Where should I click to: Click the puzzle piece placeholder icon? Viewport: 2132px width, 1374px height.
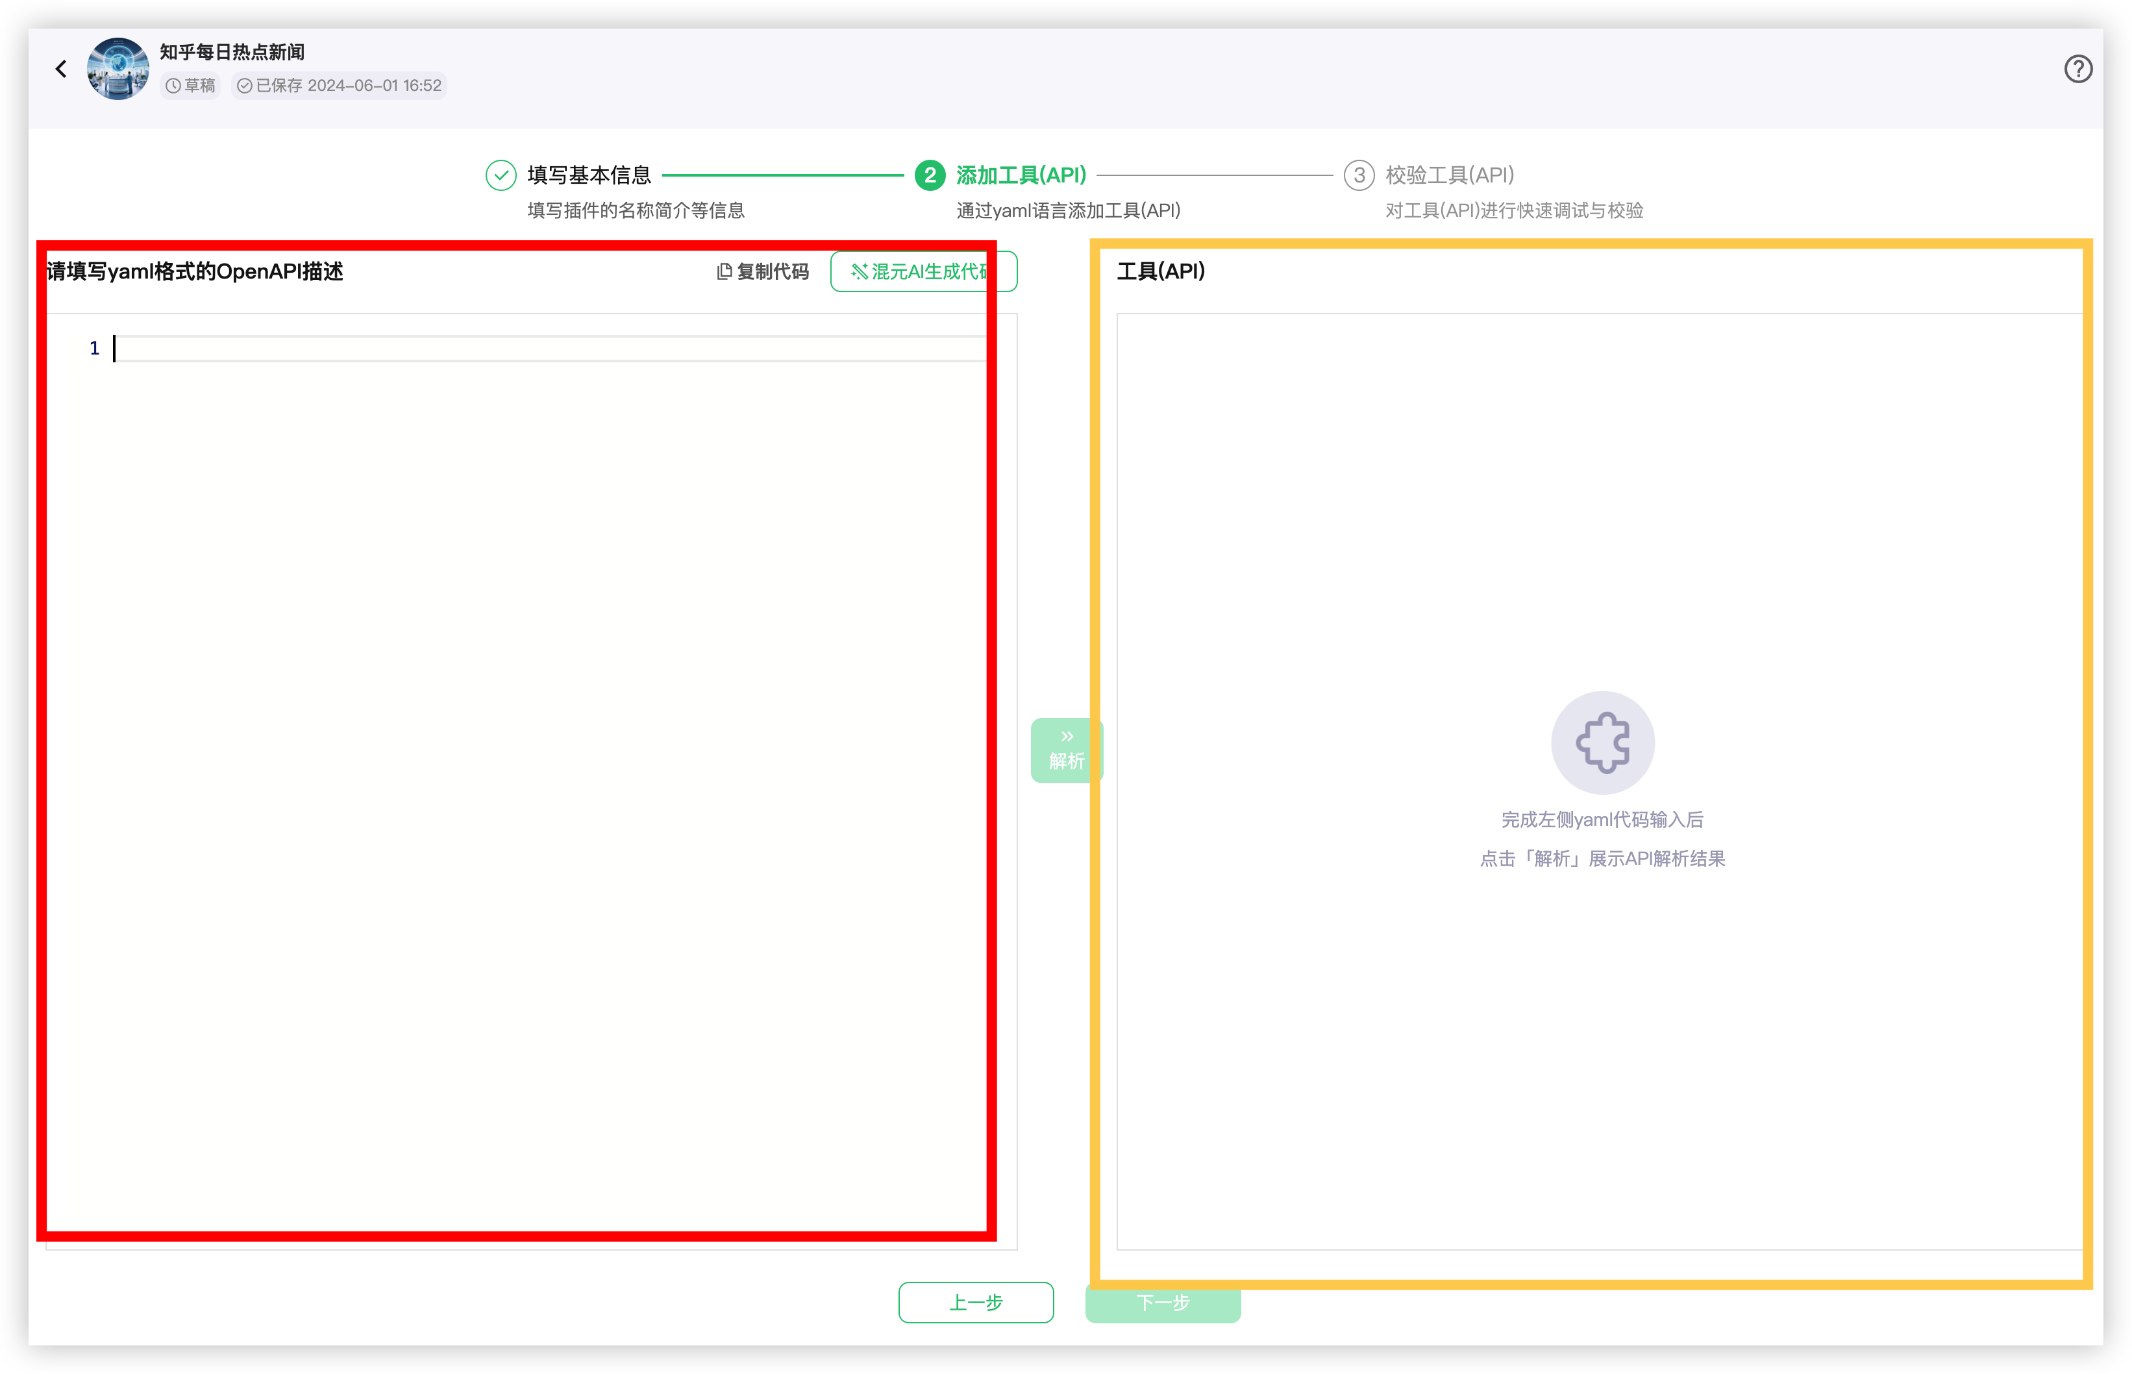coord(1602,742)
